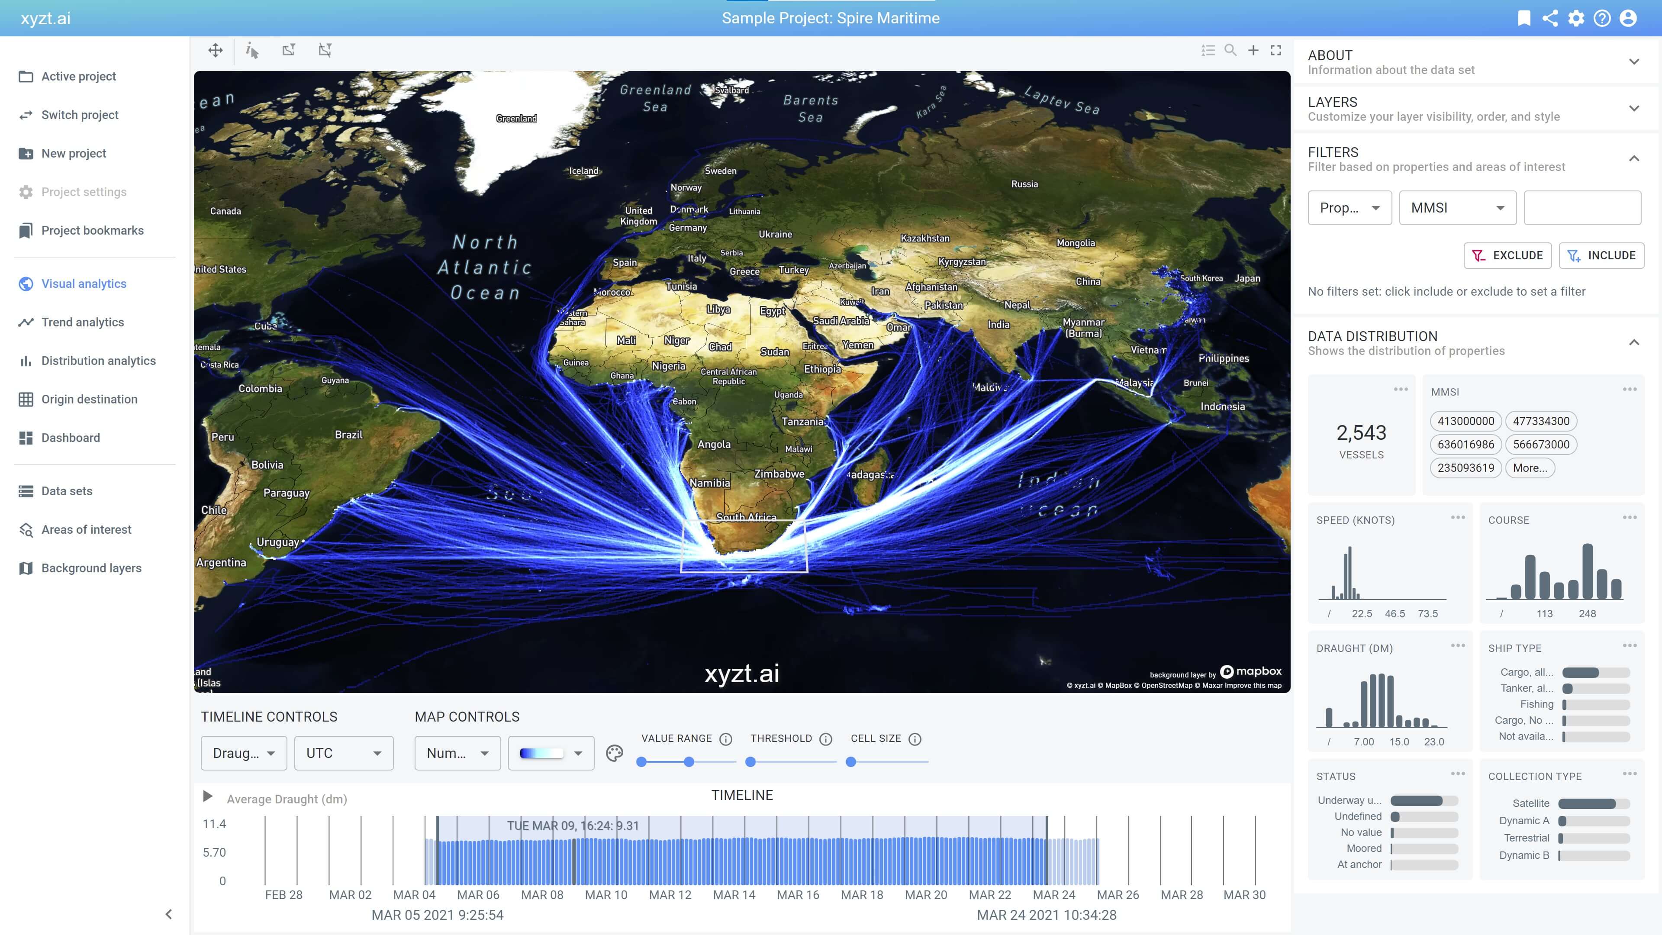Open the Num... map property dropdown

coord(457,753)
